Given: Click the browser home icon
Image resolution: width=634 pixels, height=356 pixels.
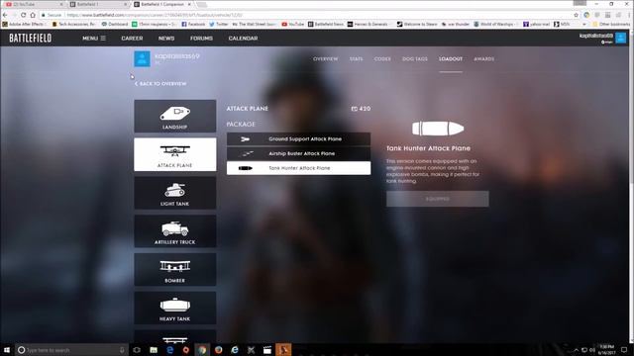Looking at the screenshot, I should coord(33,15).
